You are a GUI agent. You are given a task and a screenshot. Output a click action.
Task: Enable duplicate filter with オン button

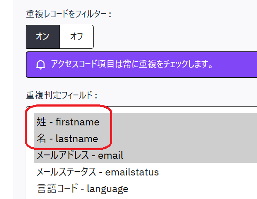(42, 36)
